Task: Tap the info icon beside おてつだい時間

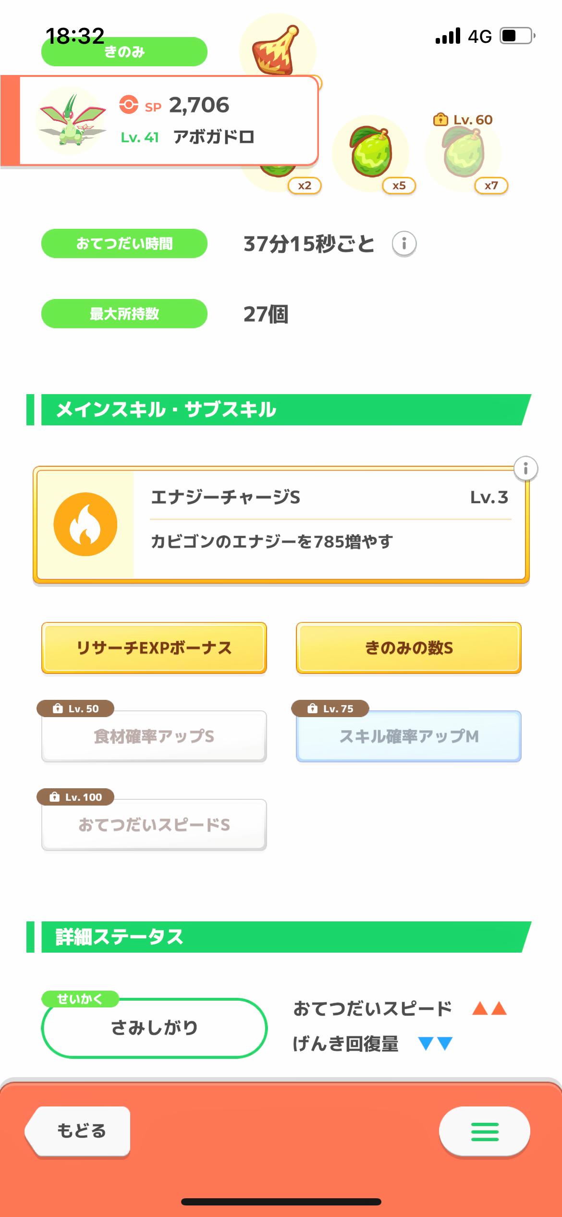Action: coord(404,244)
